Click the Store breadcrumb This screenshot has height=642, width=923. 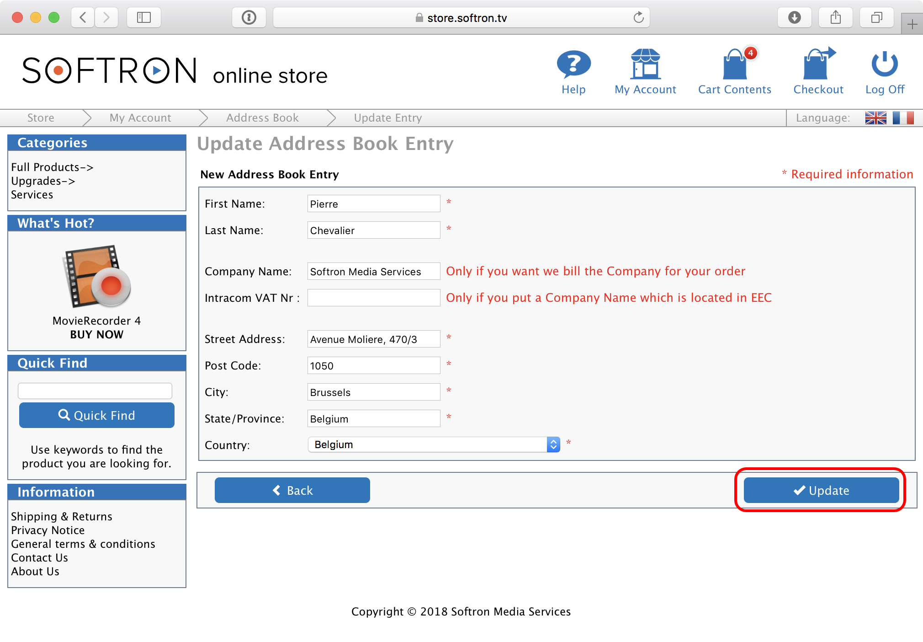pos(41,118)
